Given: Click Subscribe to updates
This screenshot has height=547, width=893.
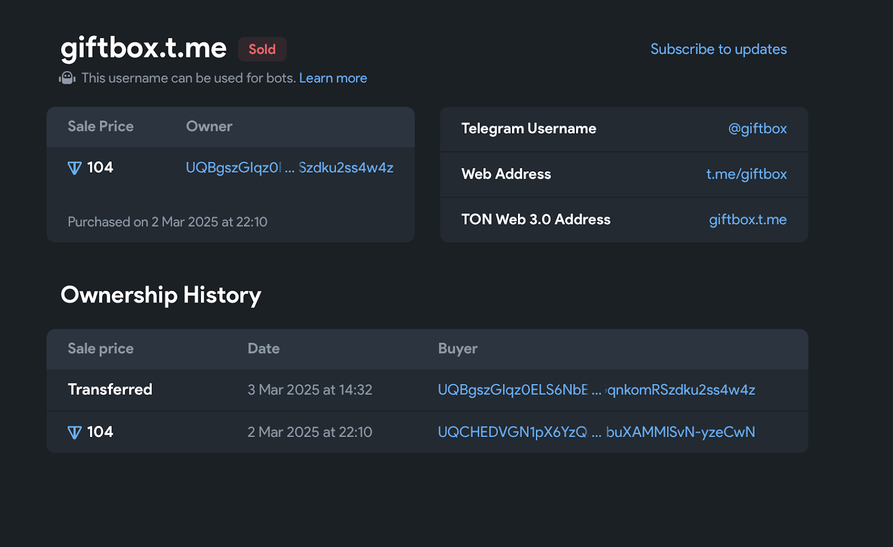Looking at the screenshot, I should [719, 49].
